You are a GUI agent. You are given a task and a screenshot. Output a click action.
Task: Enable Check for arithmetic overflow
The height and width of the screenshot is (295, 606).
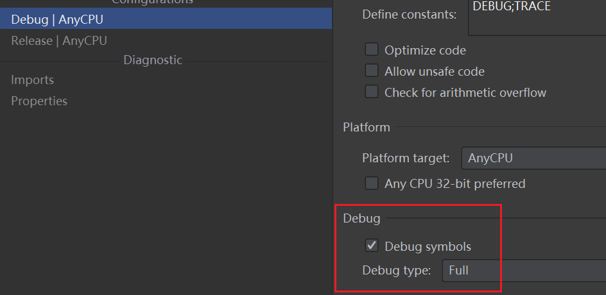point(372,92)
